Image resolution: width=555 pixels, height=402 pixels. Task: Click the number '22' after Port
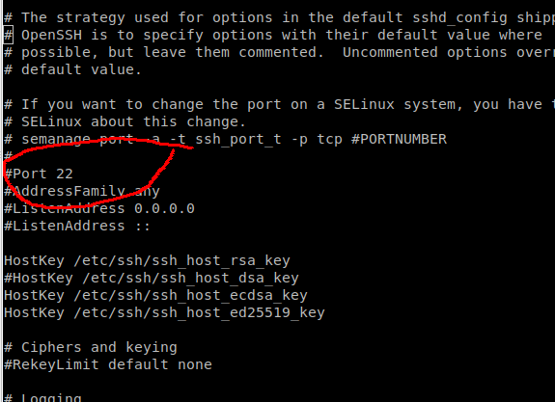(x=65, y=174)
